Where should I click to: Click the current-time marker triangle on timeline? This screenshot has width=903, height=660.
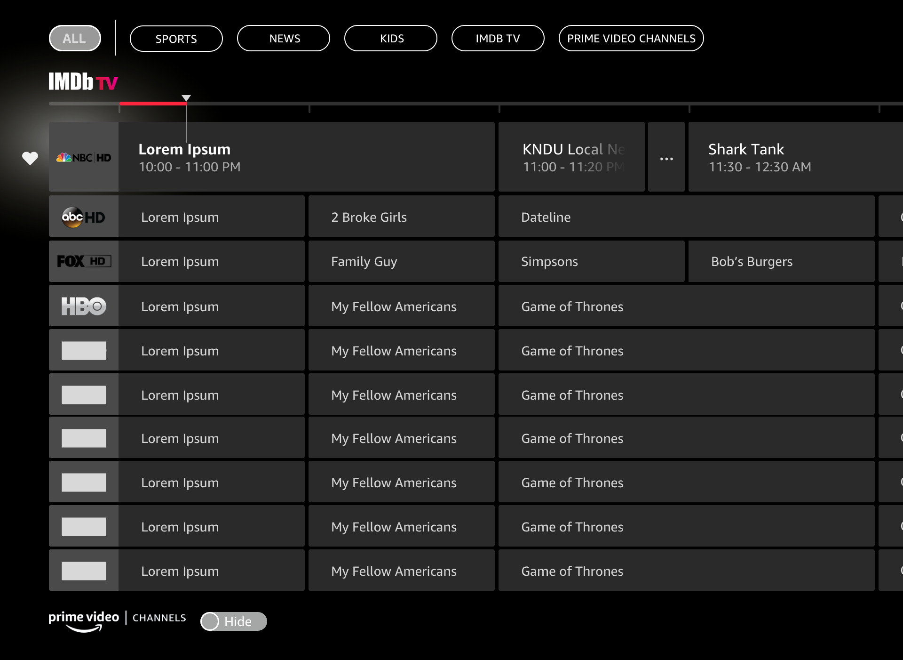tap(186, 98)
